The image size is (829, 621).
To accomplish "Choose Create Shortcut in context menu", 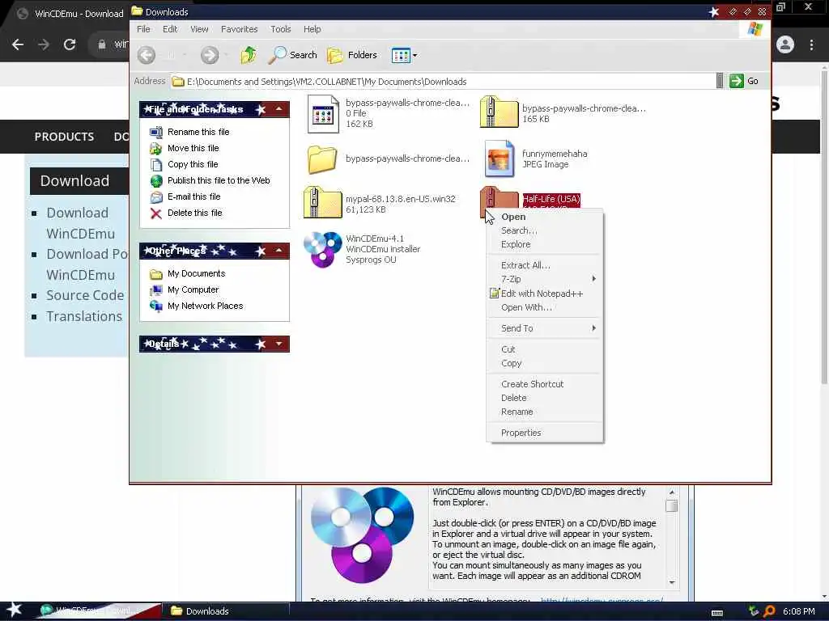I will (545, 384).
